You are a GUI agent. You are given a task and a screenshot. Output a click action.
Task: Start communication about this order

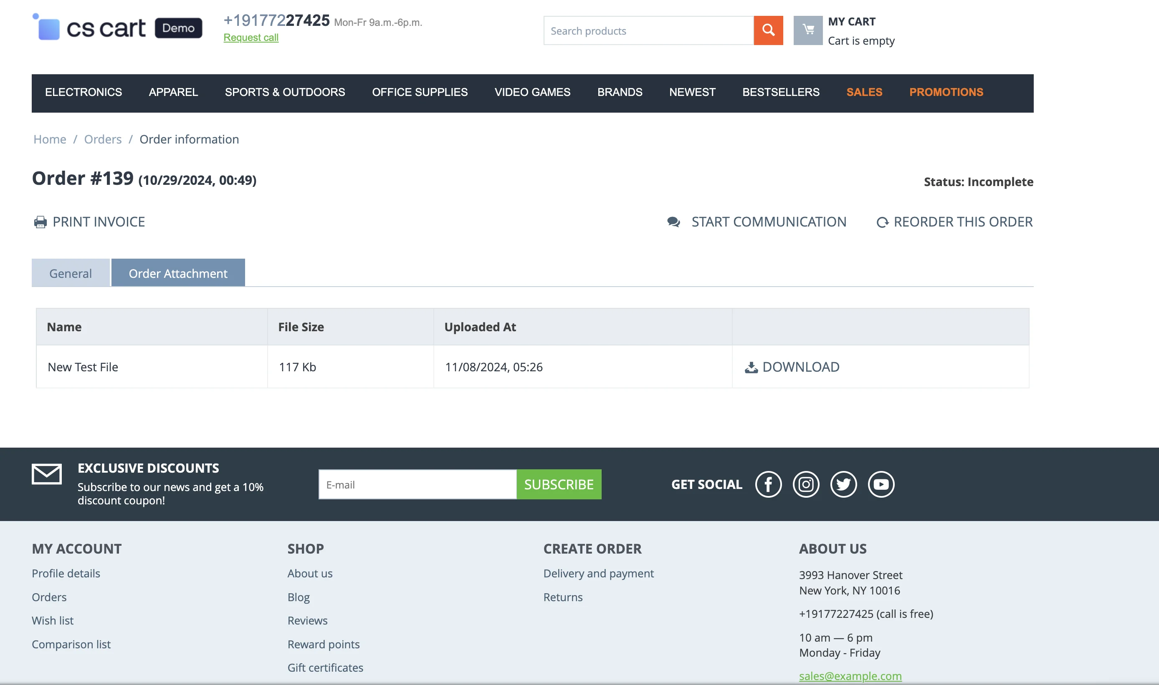(x=757, y=222)
